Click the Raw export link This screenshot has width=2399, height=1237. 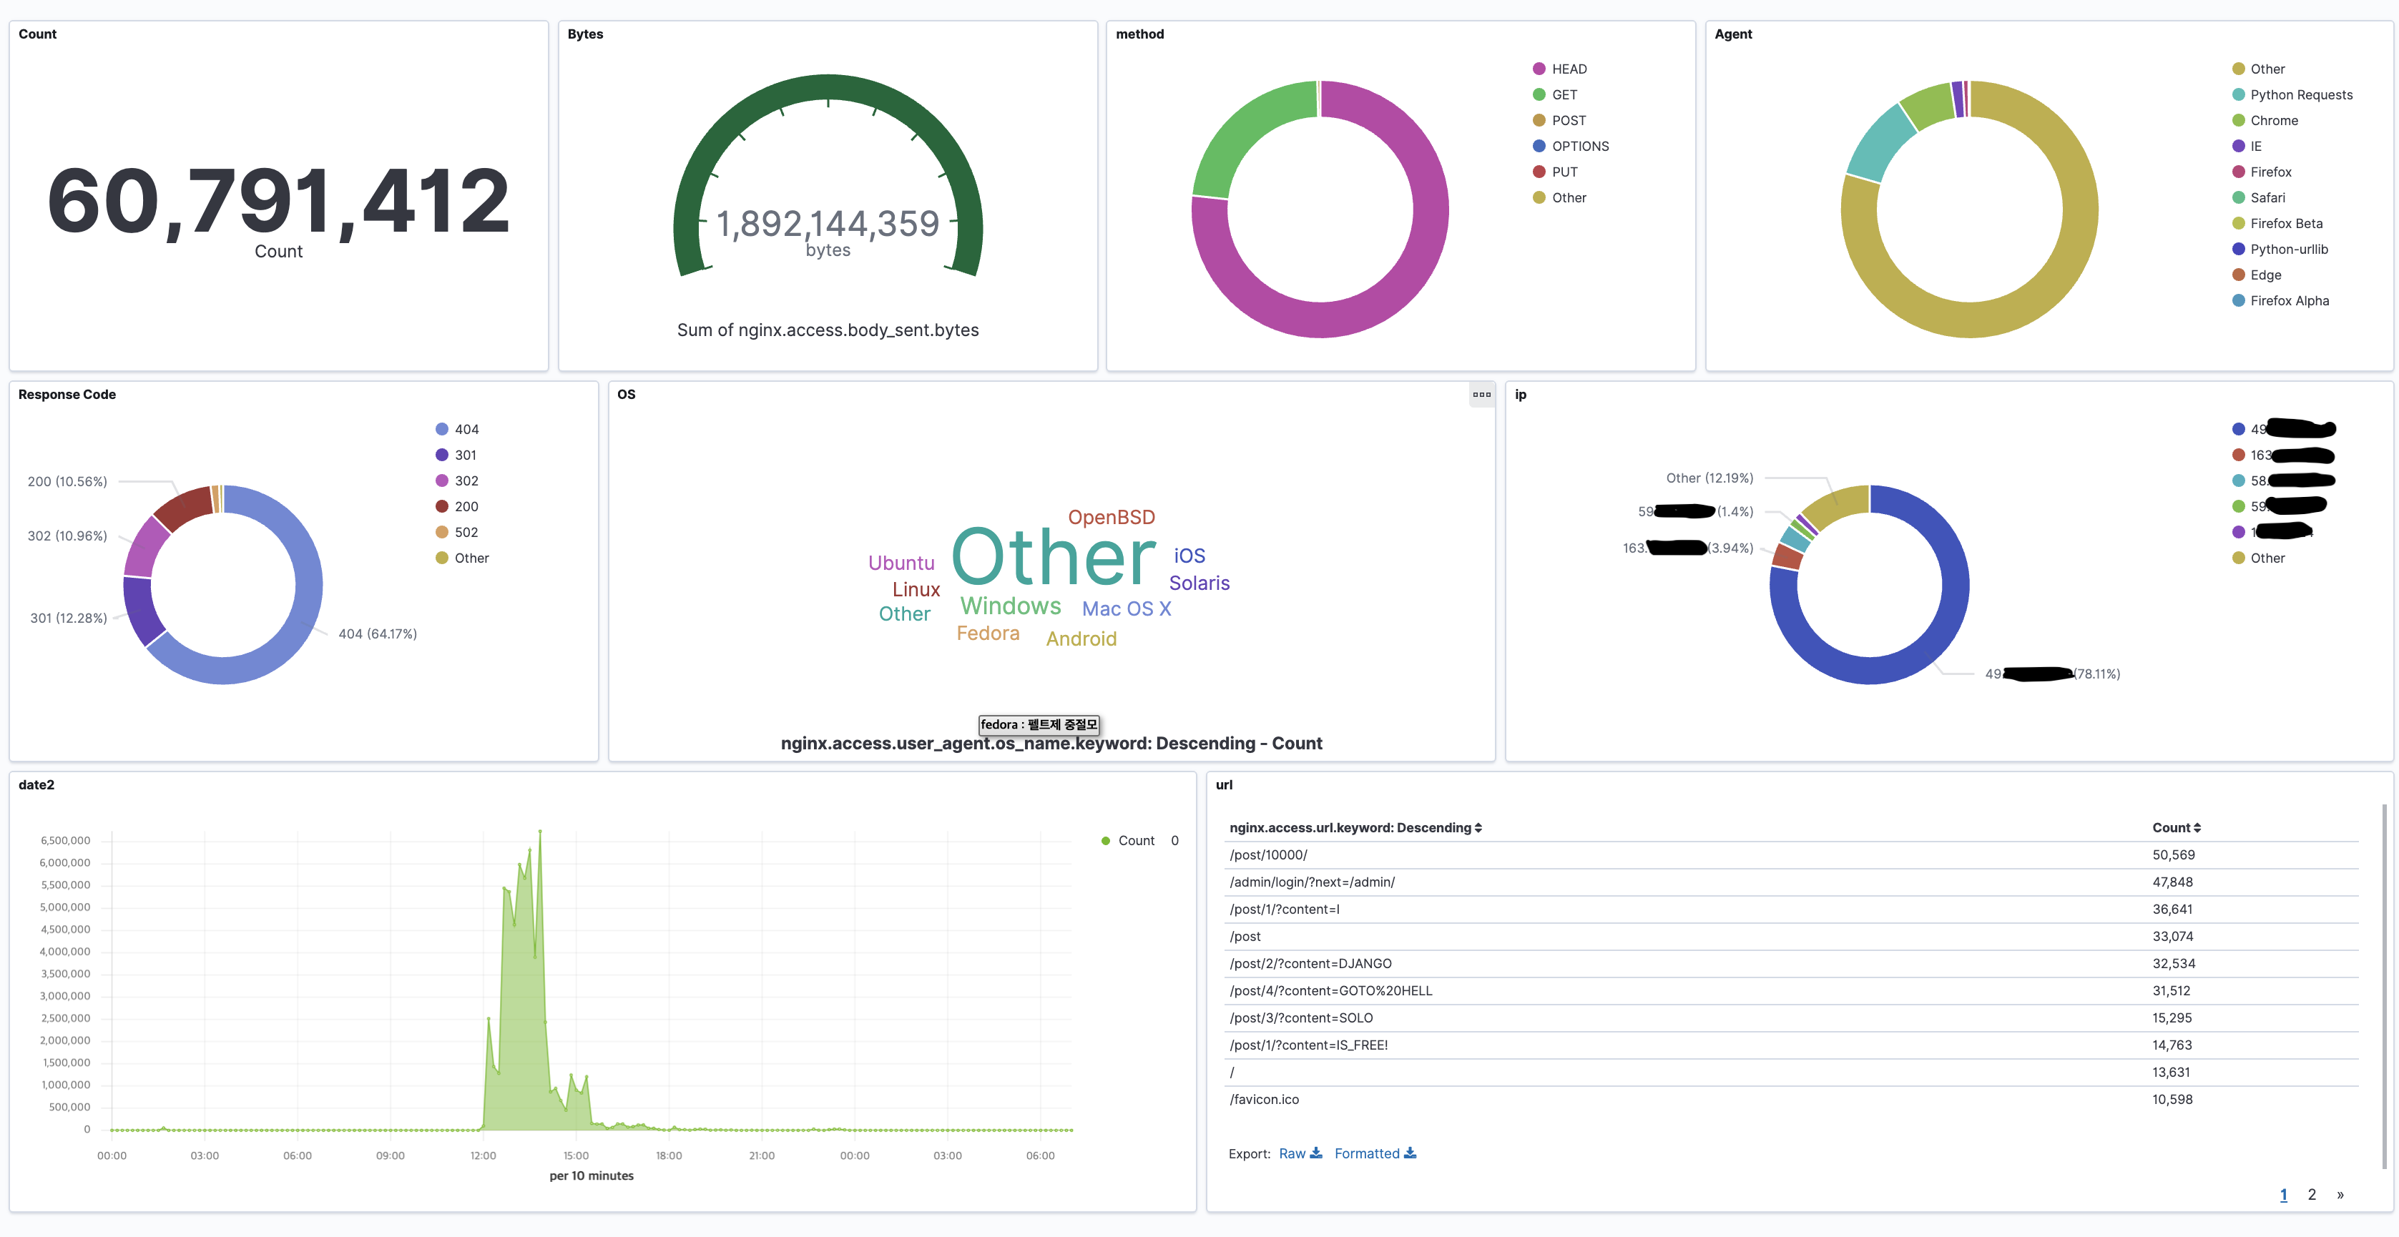1292,1153
